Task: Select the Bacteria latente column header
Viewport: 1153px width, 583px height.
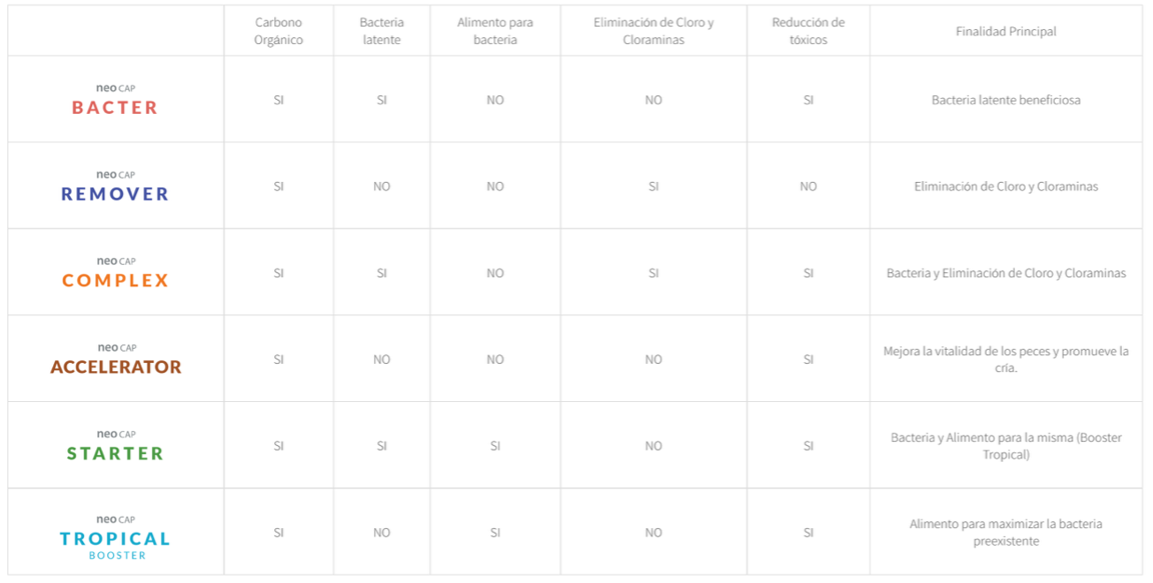Action: (382, 31)
